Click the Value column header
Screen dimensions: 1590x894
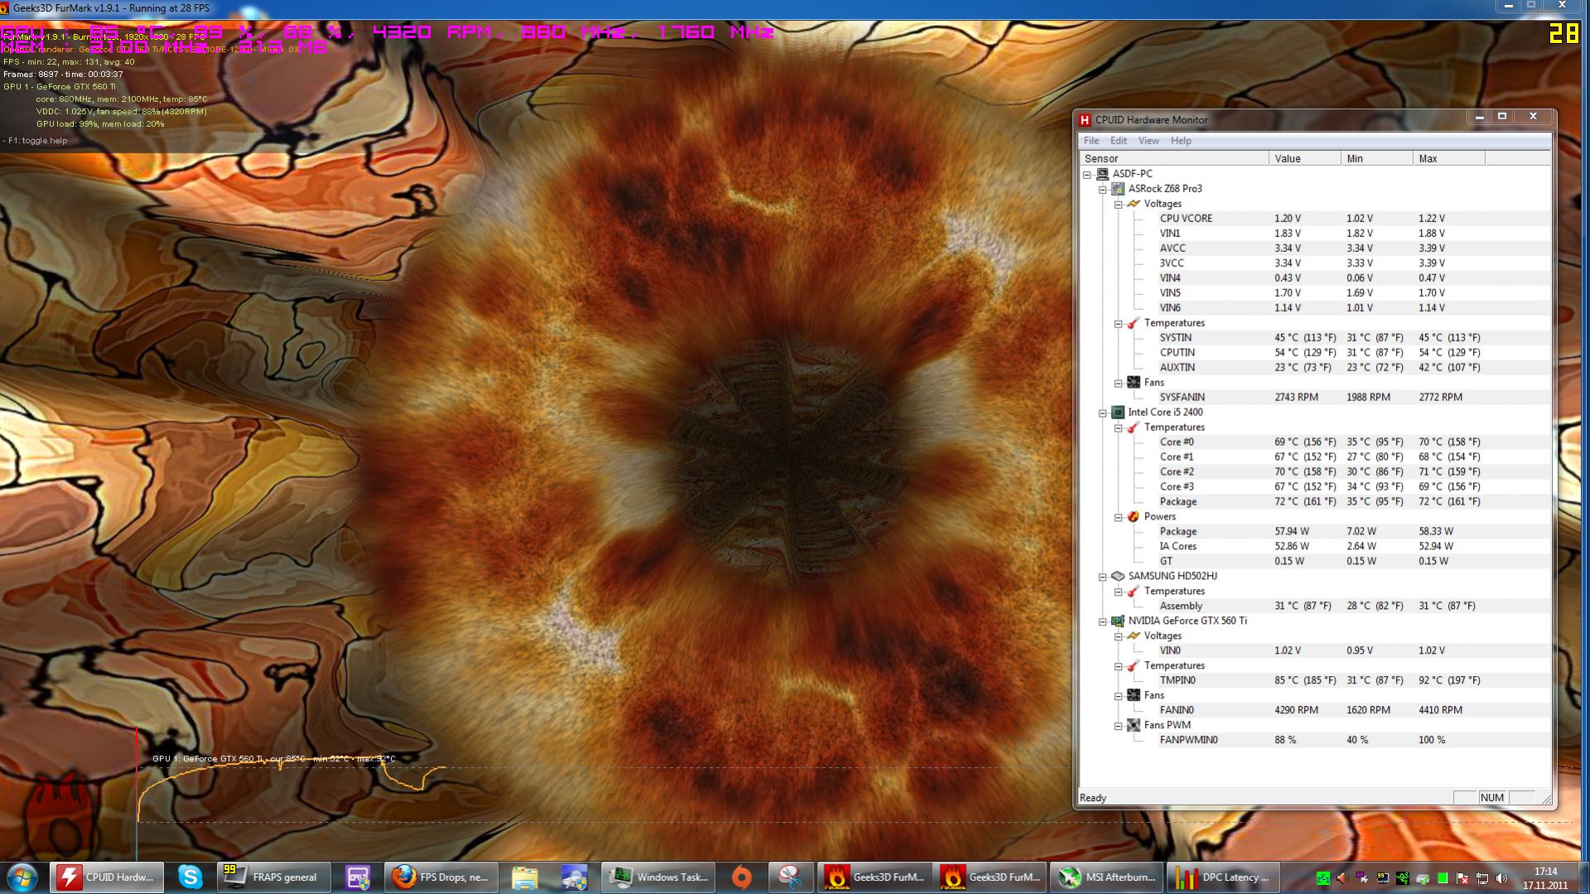coord(1305,158)
